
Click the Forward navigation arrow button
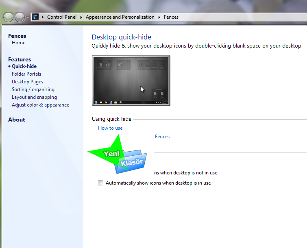(20, 17)
